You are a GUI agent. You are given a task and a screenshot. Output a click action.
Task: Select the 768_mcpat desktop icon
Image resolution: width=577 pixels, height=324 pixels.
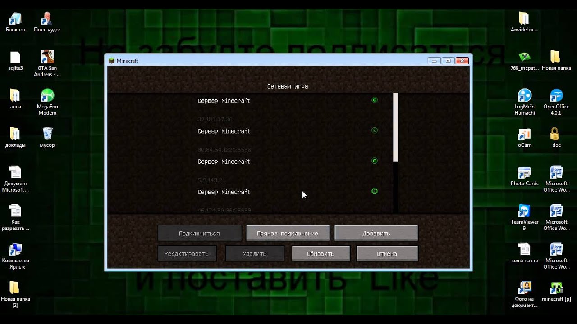(524, 61)
